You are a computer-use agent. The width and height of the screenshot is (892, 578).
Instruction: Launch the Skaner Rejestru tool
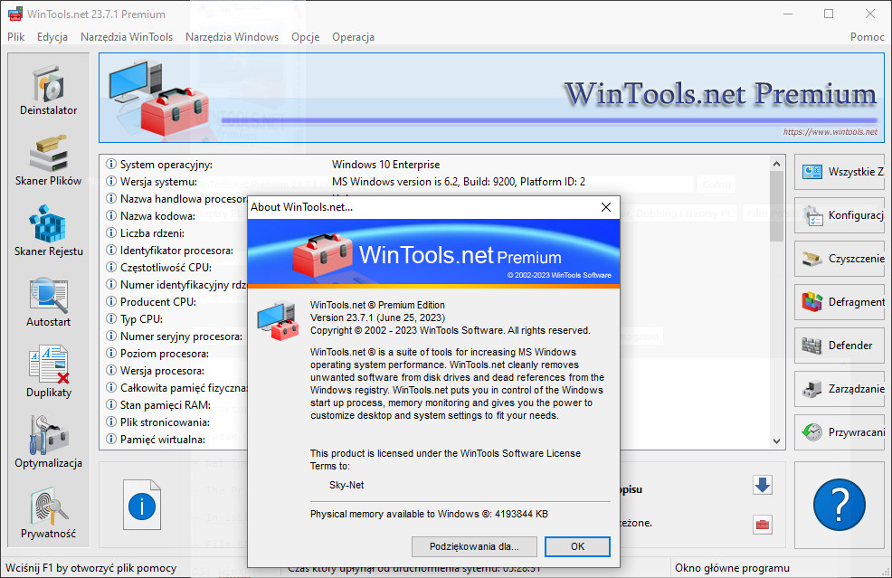48,232
